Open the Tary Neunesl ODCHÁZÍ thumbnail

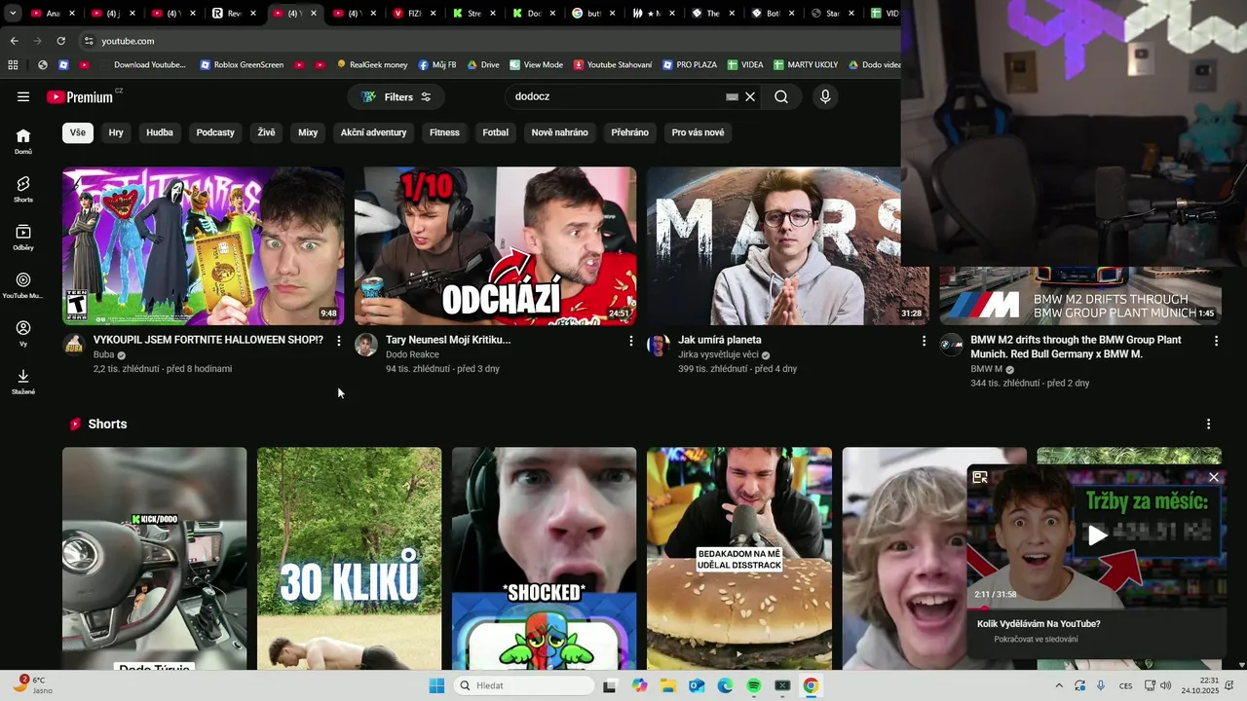(495, 246)
